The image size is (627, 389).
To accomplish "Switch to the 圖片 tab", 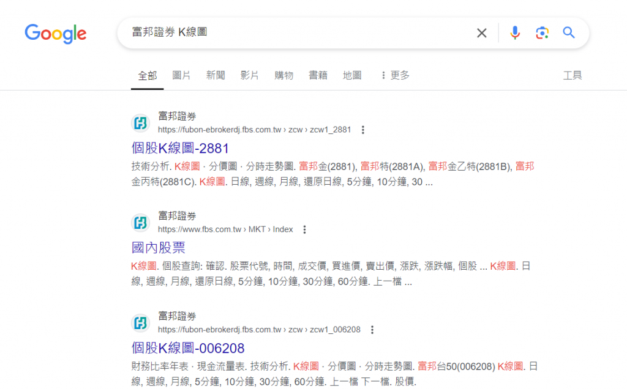I will (181, 75).
